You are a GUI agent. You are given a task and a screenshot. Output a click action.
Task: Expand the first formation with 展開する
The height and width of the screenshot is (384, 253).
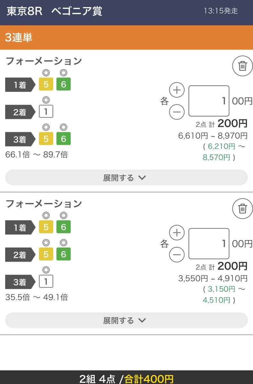(x=126, y=178)
